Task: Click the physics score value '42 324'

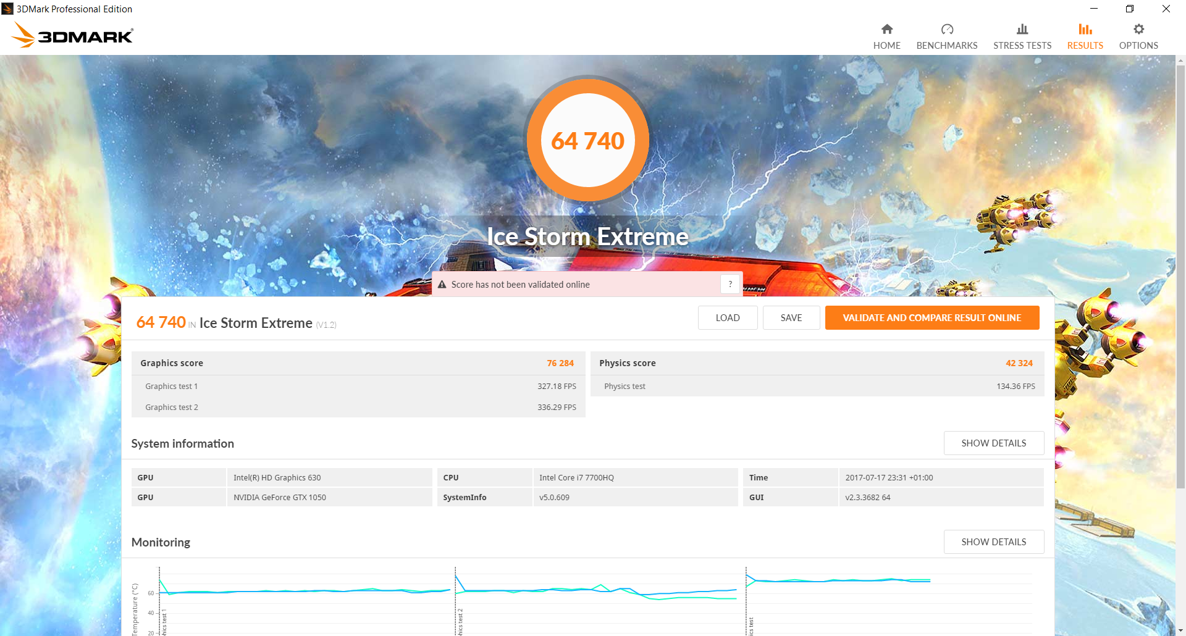Action: [x=1019, y=363]
